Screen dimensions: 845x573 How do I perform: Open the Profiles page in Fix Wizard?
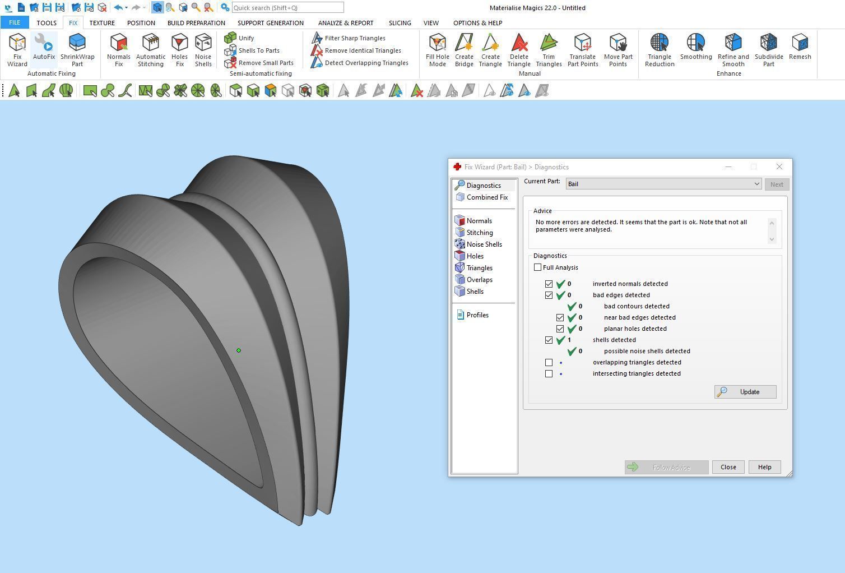pyautogui.click(x=472, y=315)
